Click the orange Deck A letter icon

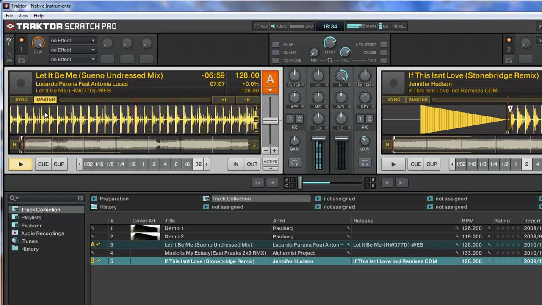point(270,79)
